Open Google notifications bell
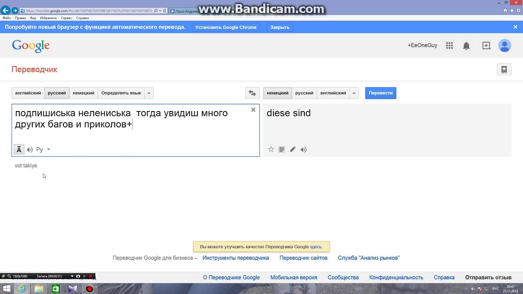This screenshot has height=294, width=523. [466, 46]
